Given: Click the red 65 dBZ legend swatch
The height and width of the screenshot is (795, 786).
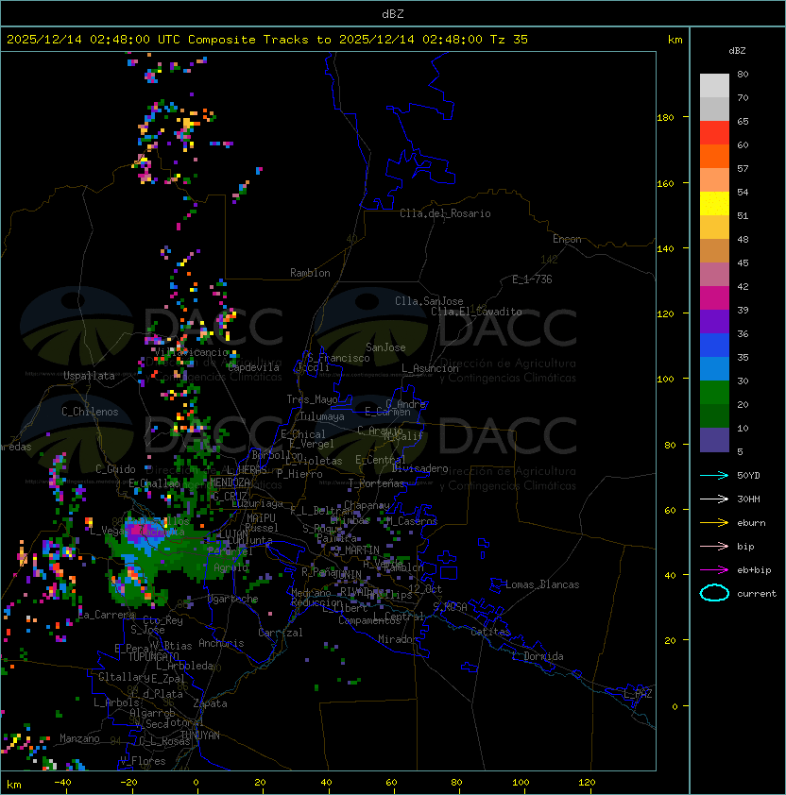Looking at the screenshot, I should tap(714, 132).
